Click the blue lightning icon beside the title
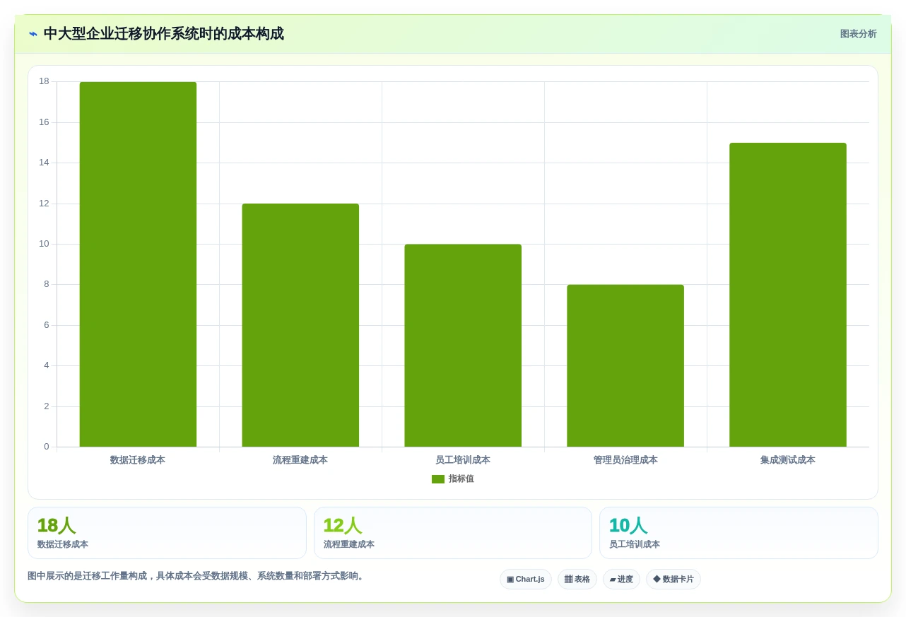 (x=33, y=34)
